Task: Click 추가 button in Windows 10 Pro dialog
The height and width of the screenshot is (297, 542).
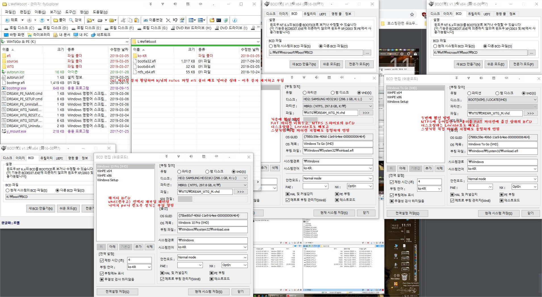Action: coord(138,247)
